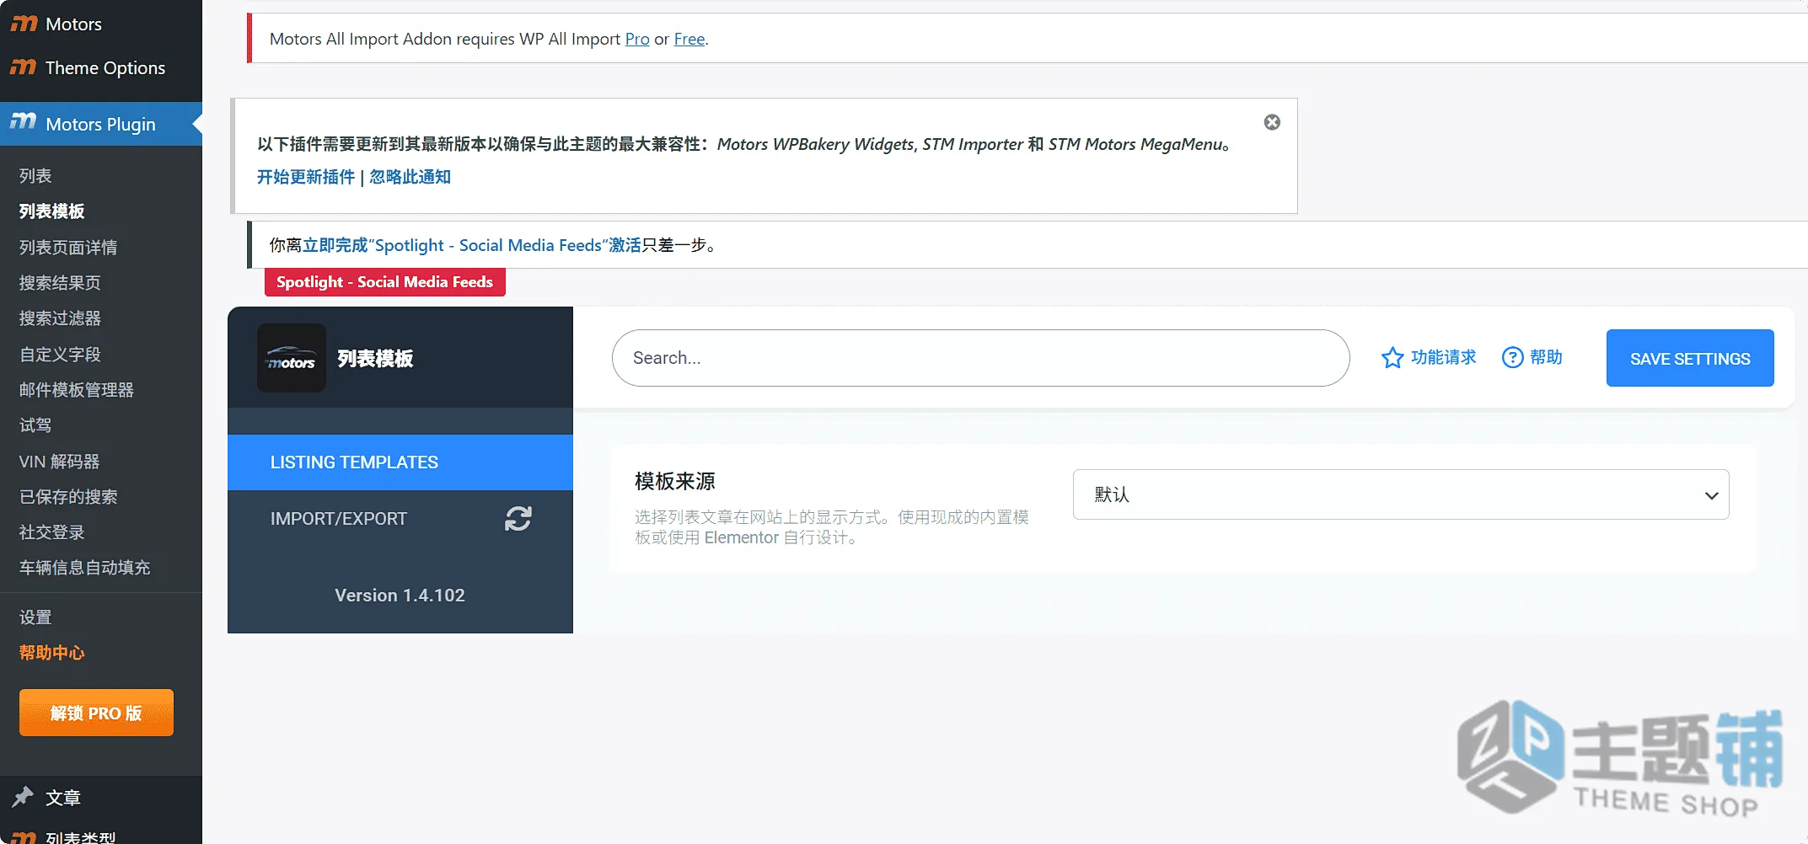1808x844 pixels.
Task: Open the 模板来源 dropdown set to 默认
Action: pos(1401,494)
